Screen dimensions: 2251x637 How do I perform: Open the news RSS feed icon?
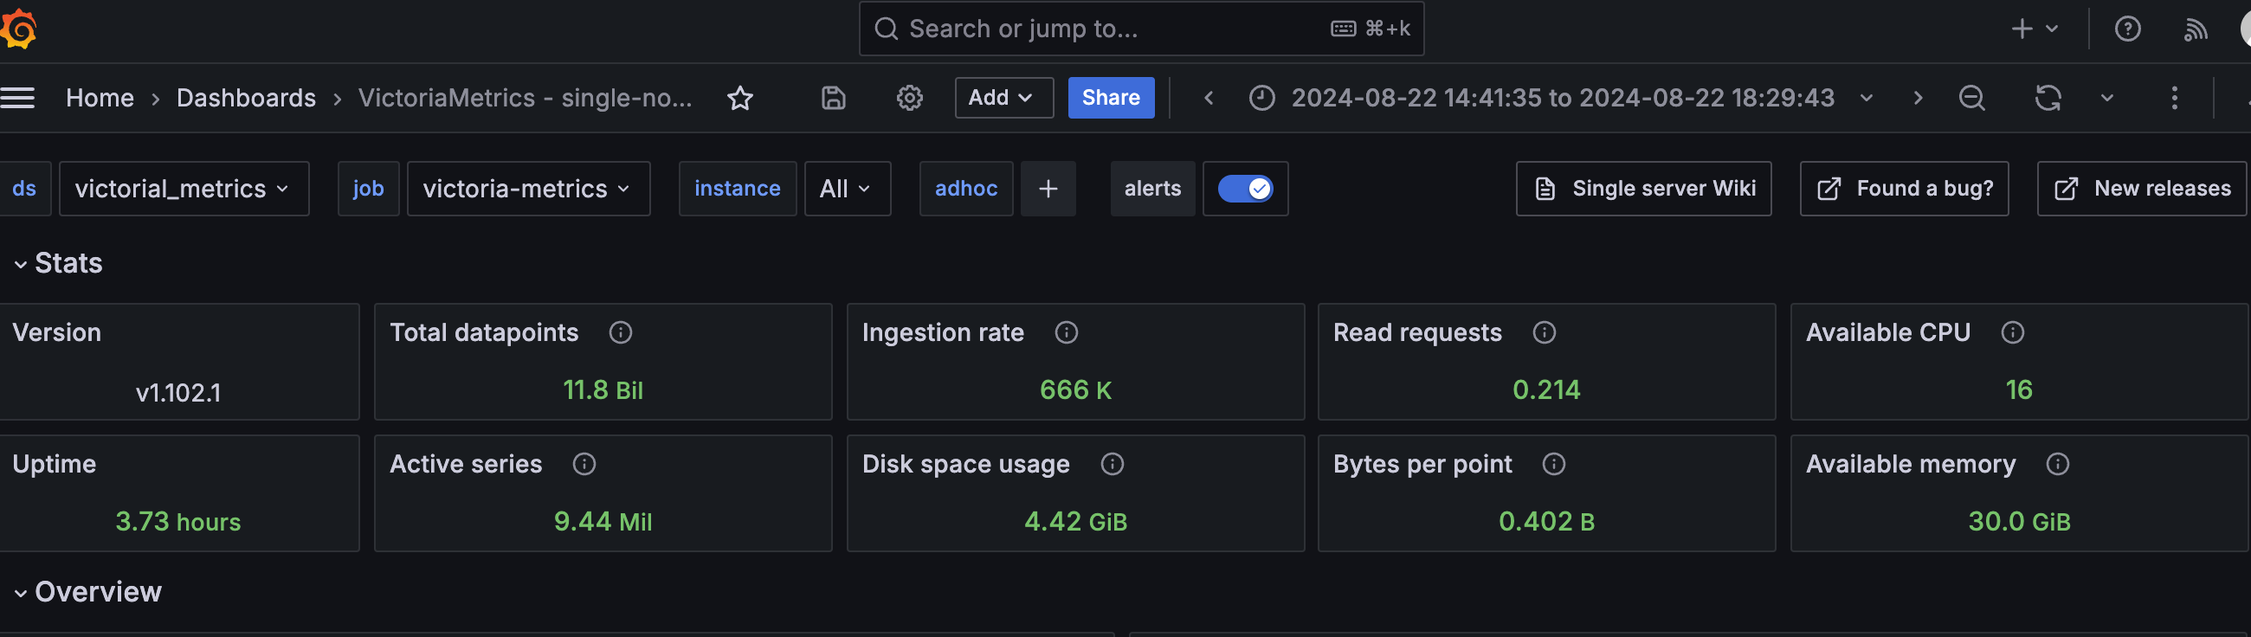pyautogui.click(x=2195, y=29)
